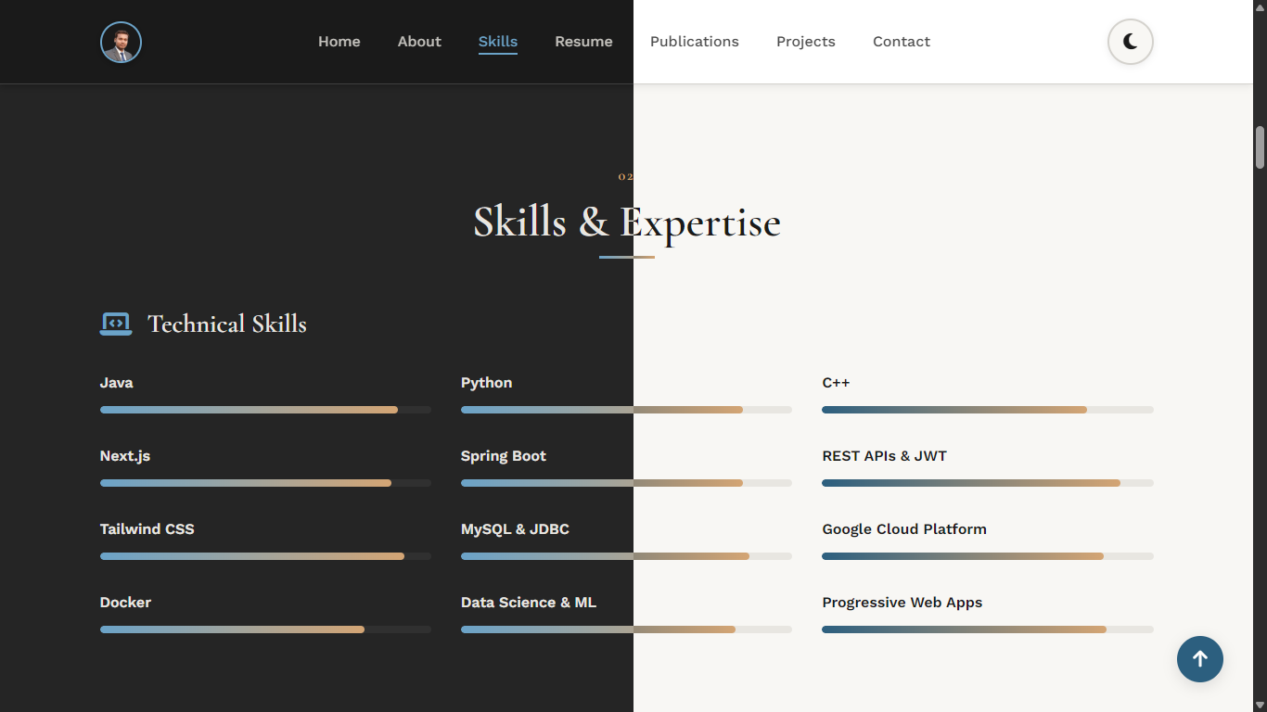Go to the Home nav link
Viewport: 1267px width, 712px height.
click(x=339, y=42)
